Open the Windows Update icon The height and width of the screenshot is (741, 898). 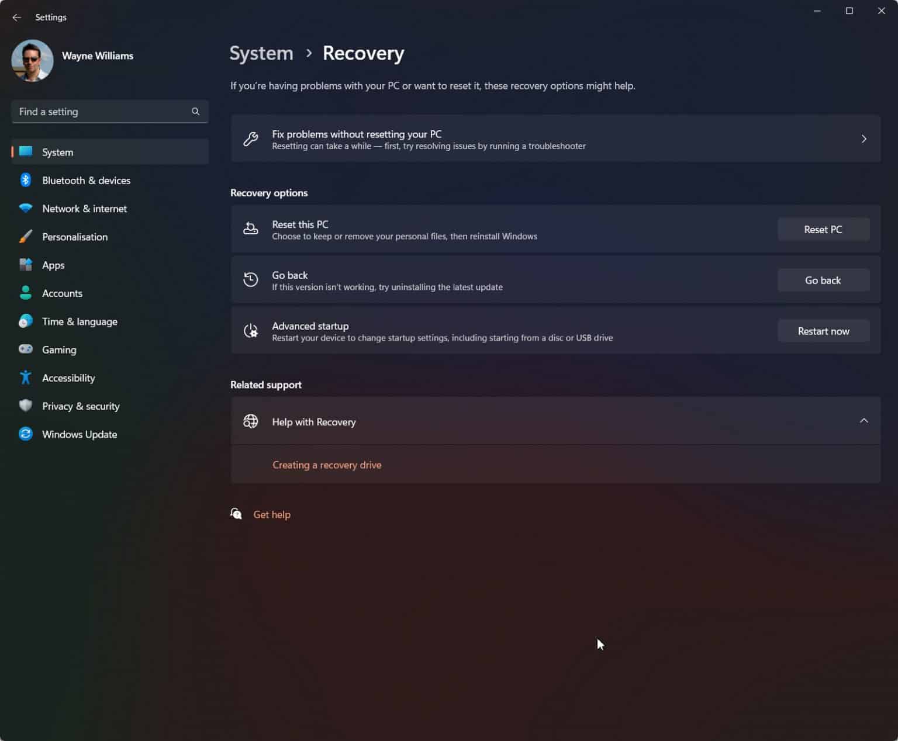[26, 434]
